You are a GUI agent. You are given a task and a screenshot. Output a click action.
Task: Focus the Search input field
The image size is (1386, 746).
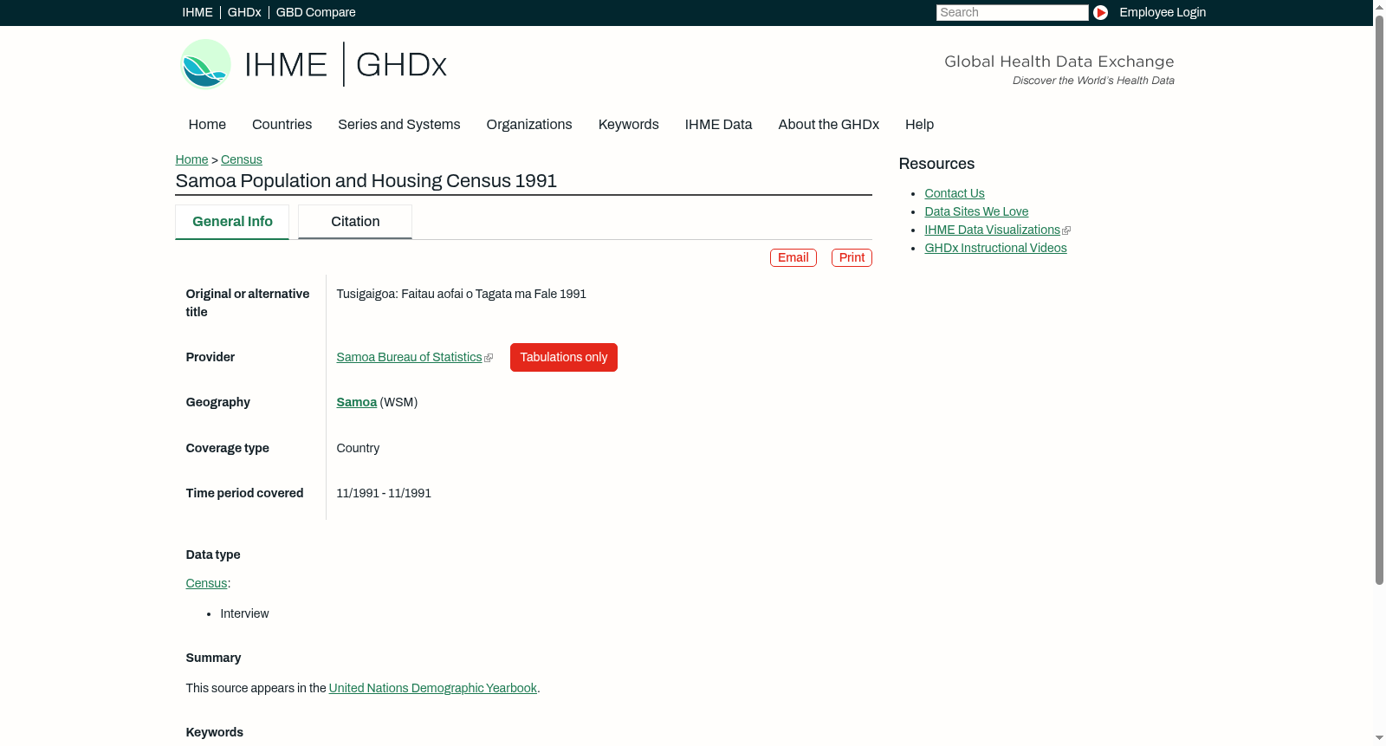[1012, 12]
